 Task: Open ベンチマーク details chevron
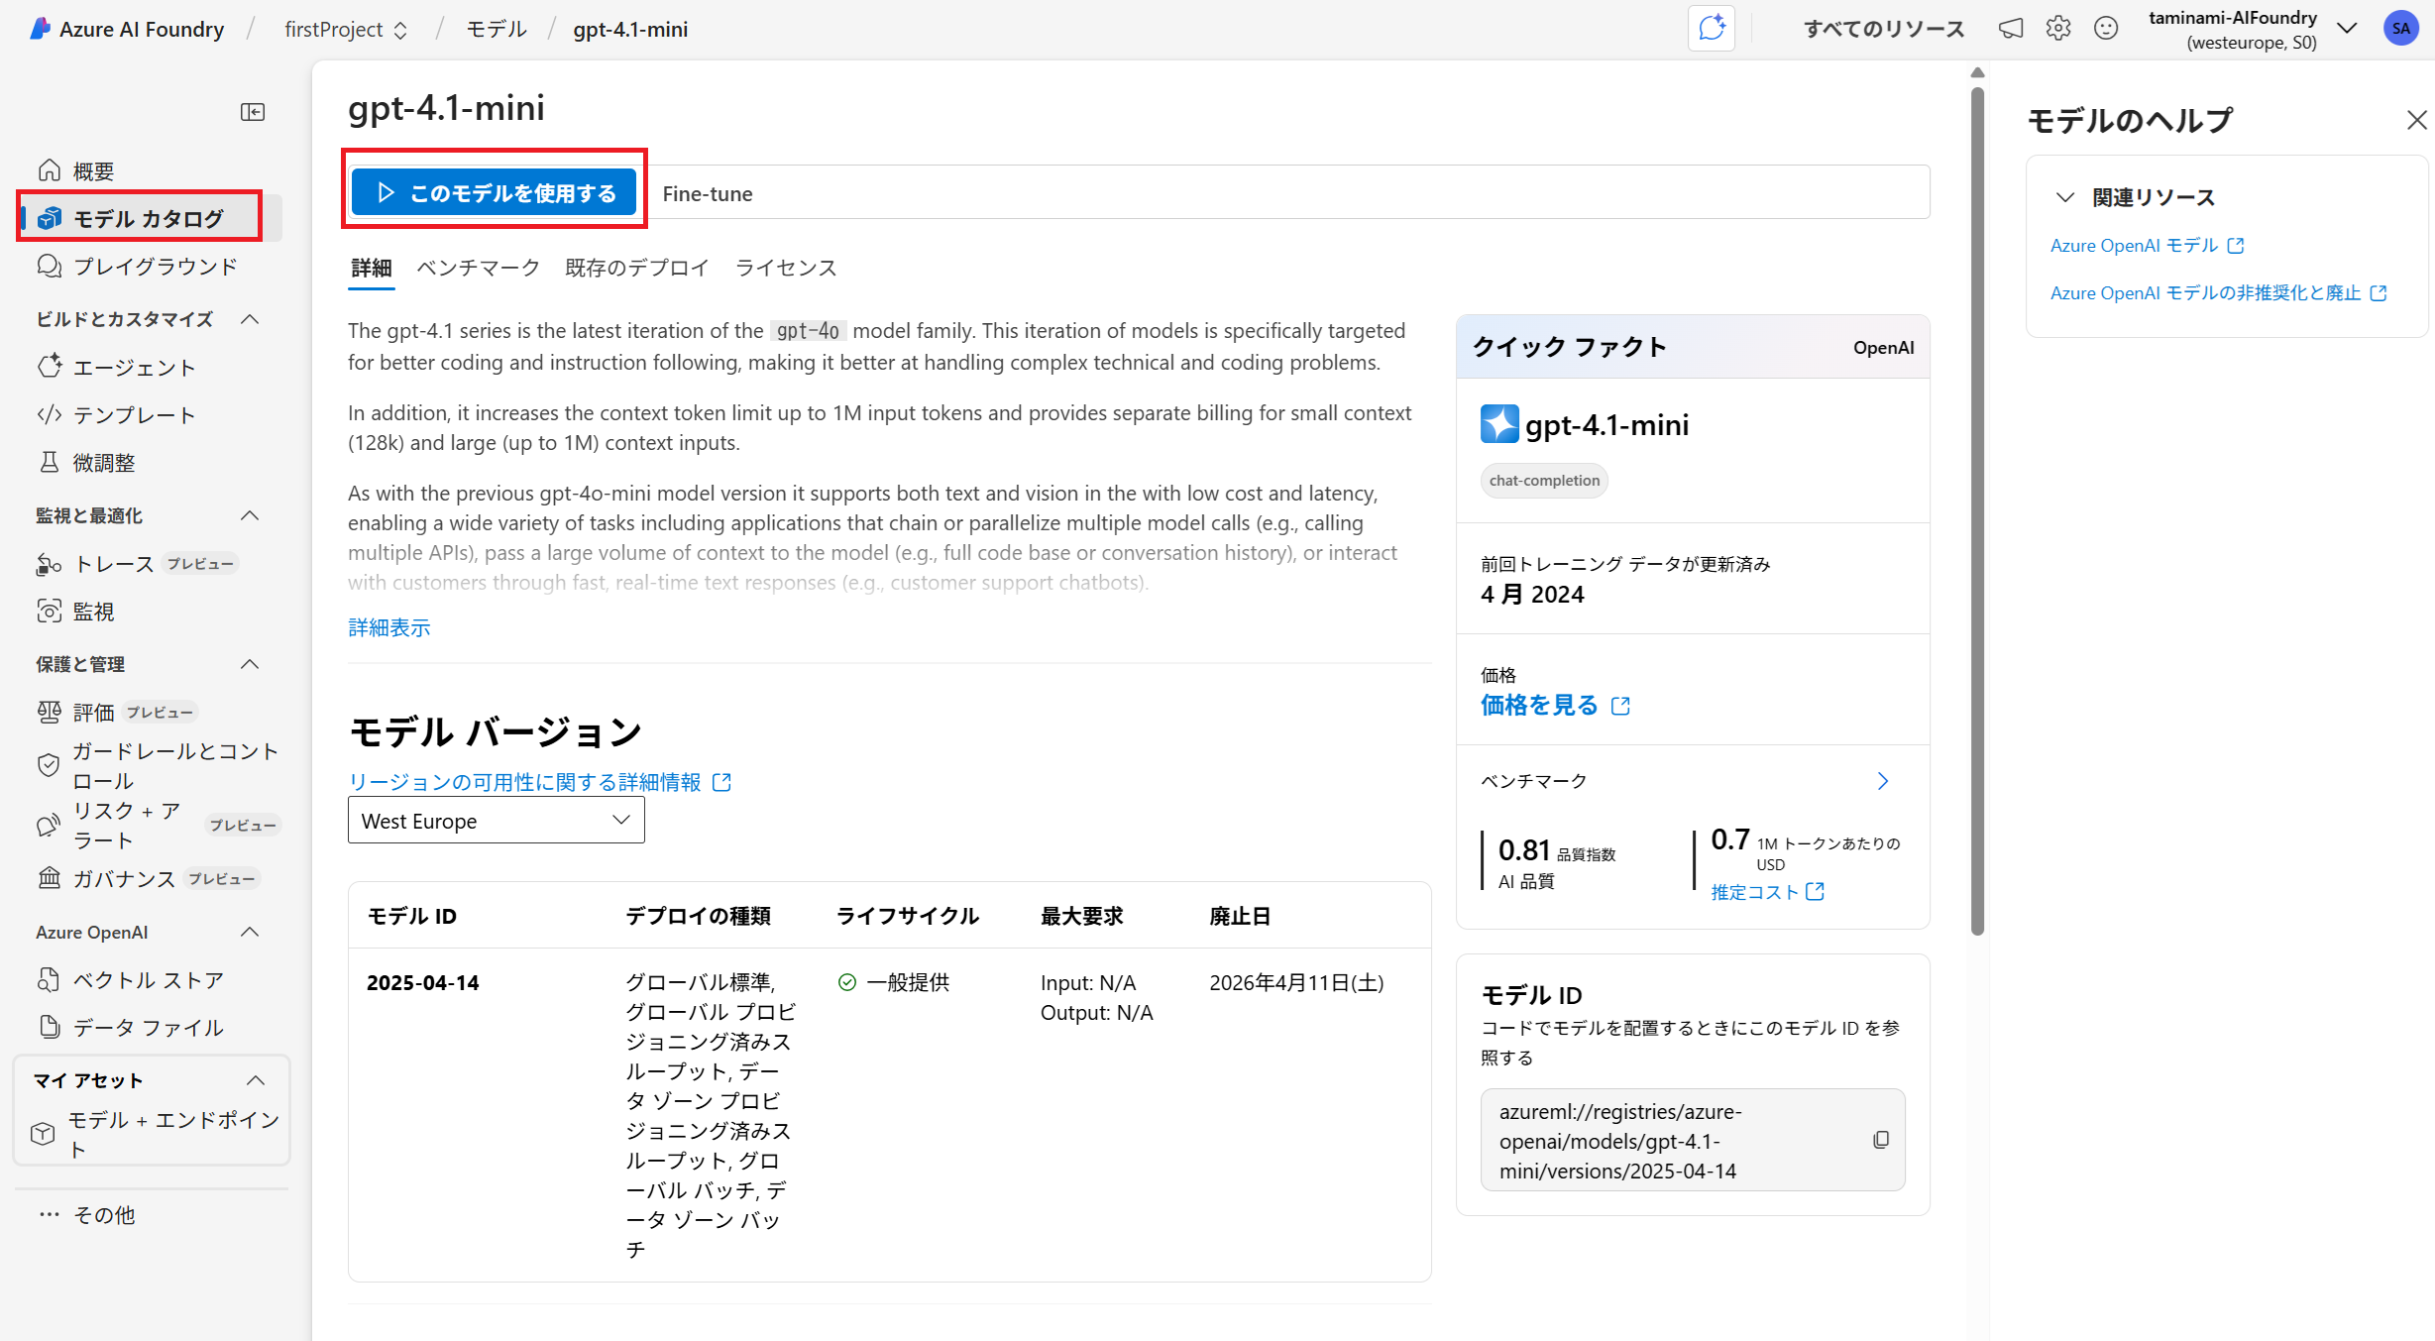point(1883,781)
